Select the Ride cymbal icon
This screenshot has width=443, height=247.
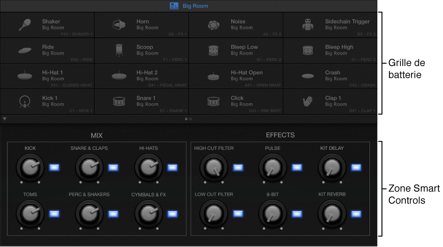click(25, 50)
